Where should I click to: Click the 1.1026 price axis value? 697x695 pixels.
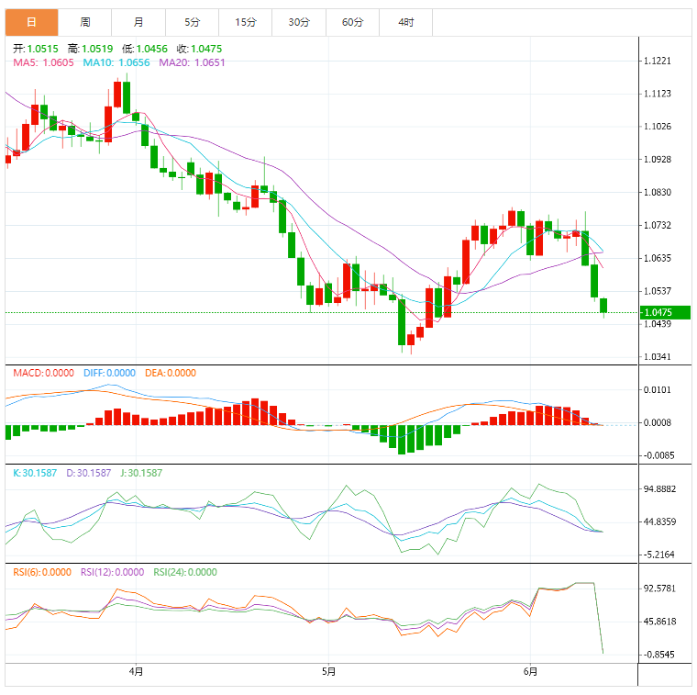coord(658,127)
